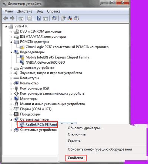This screenshot has width=148, height=164.
Task: Open the Файл menu
Action: (9, 11)
